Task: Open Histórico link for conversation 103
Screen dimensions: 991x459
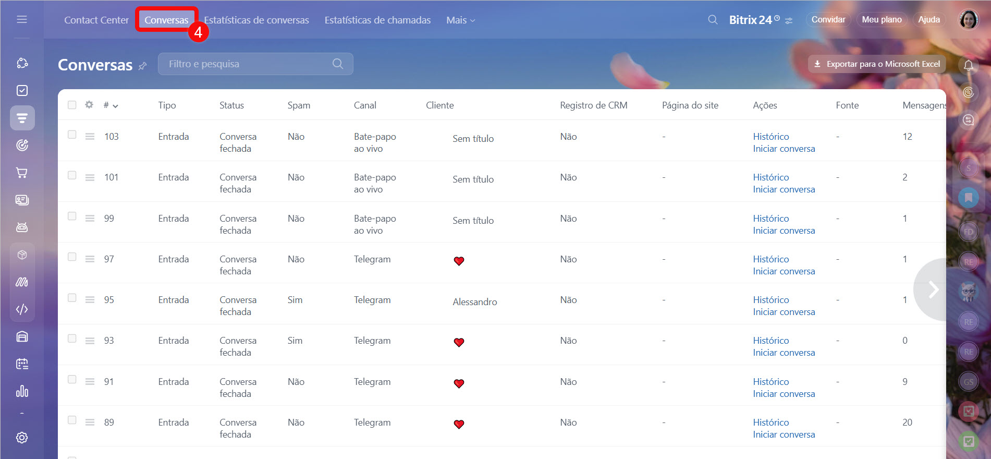Action: [x=770, y=136]
